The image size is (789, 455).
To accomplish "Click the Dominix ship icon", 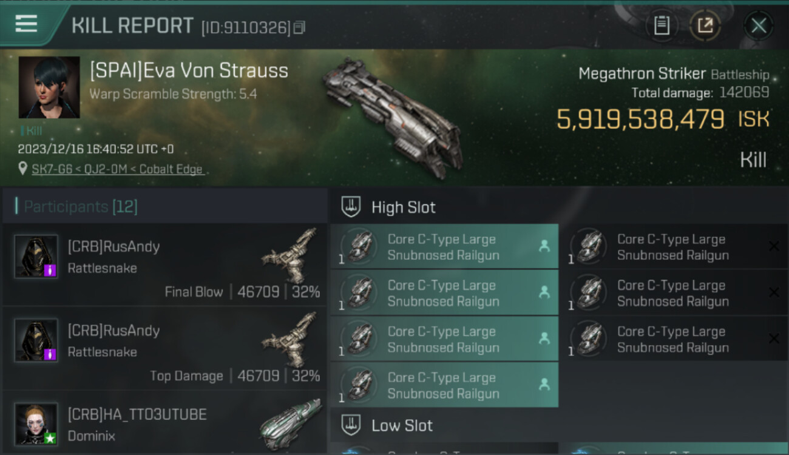I will [290, 422].
